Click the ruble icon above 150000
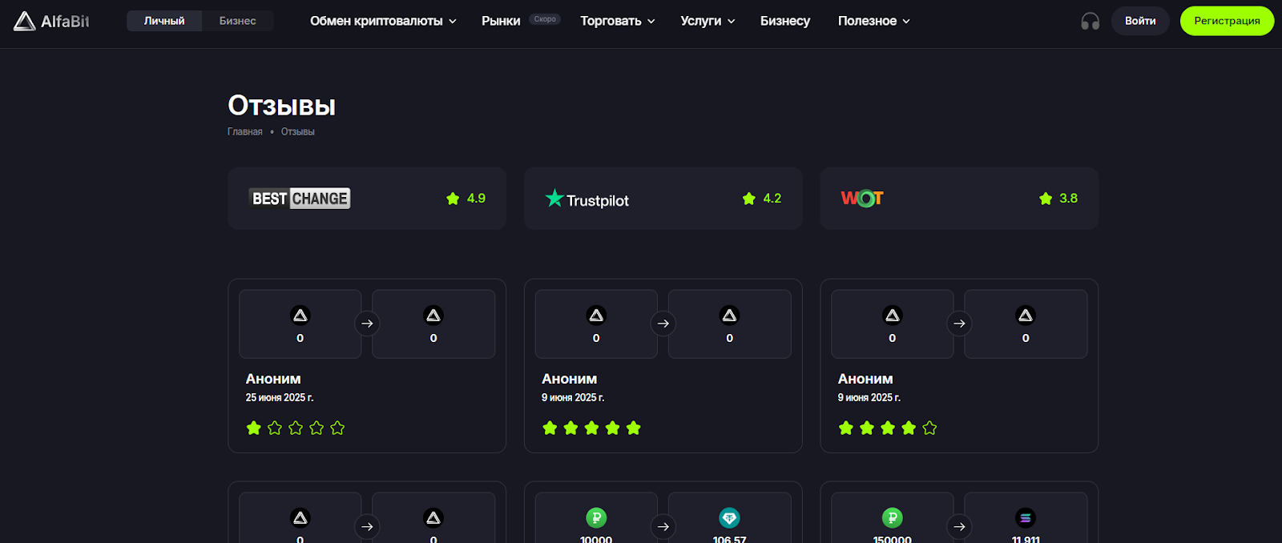 [893, 518]
